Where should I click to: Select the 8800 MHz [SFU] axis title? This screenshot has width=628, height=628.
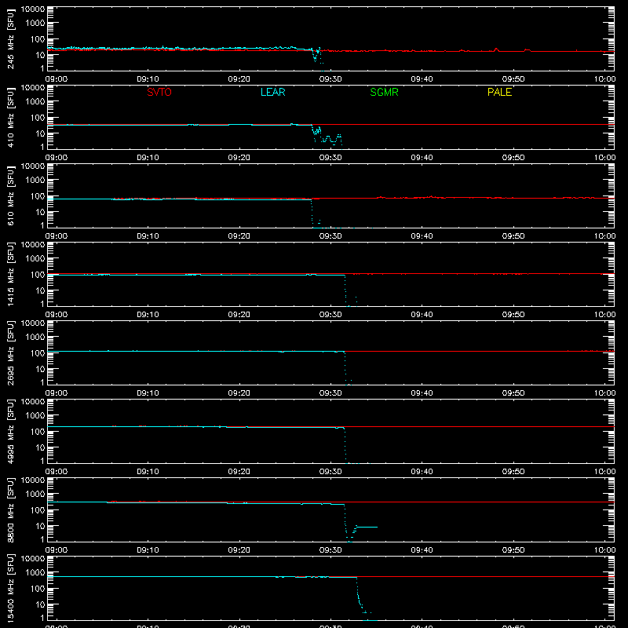tap(10, 509)
